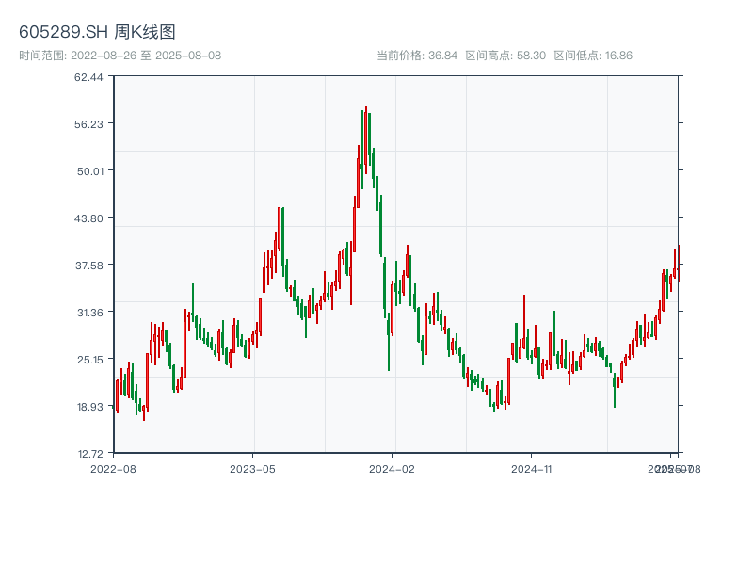Pick the 43.80 price axis label
Image resolution: width=753 pixels, height=565 pixels.
[x=88, y=218]
